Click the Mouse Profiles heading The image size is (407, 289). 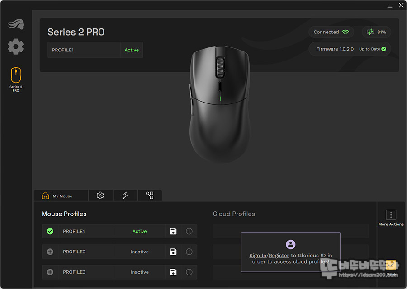tap(64, 214)
